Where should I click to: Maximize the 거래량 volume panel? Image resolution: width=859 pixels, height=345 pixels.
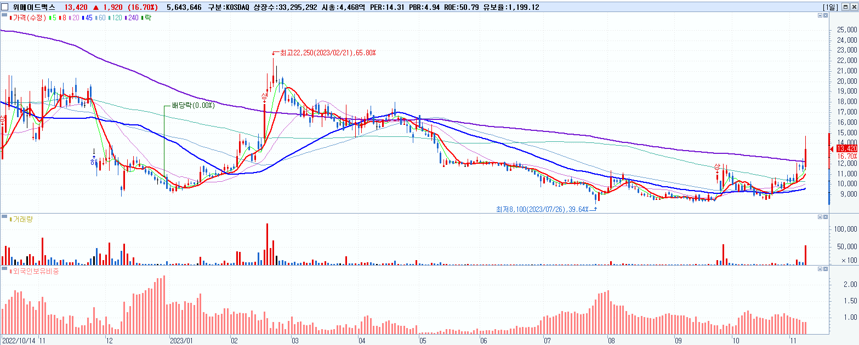coord(820,216)
